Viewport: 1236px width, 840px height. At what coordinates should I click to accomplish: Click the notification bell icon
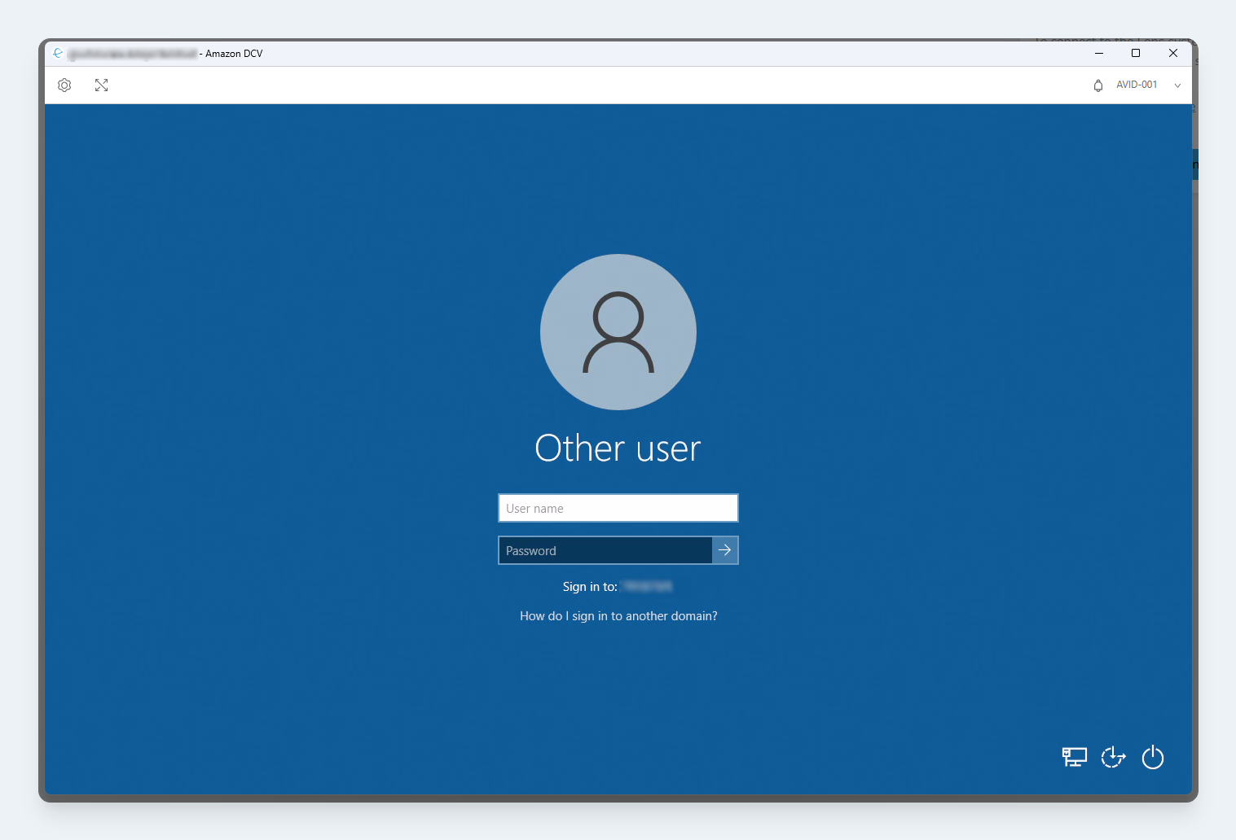point(1097,85)
